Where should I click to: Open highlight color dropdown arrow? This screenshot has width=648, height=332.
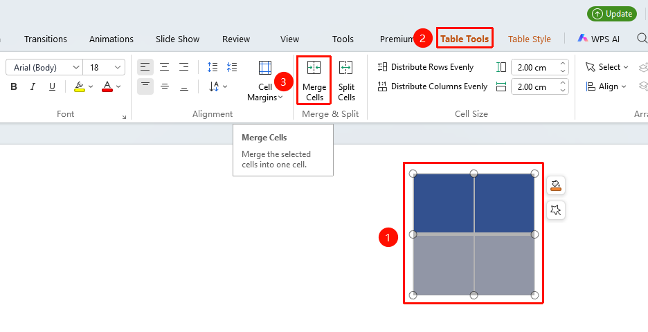click(91, 86)
